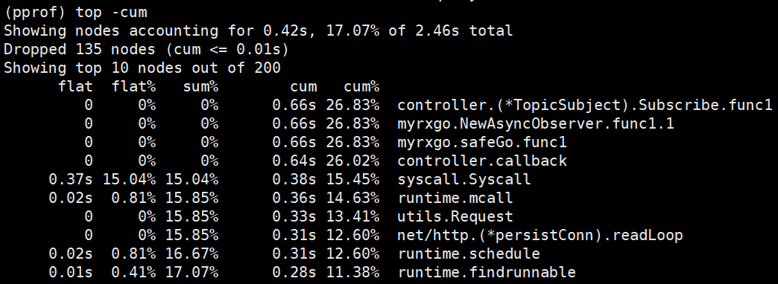Click 14.63% cum% of runtime.mcall
Screen dimensions: 778x284
click(x=352, y=198)
